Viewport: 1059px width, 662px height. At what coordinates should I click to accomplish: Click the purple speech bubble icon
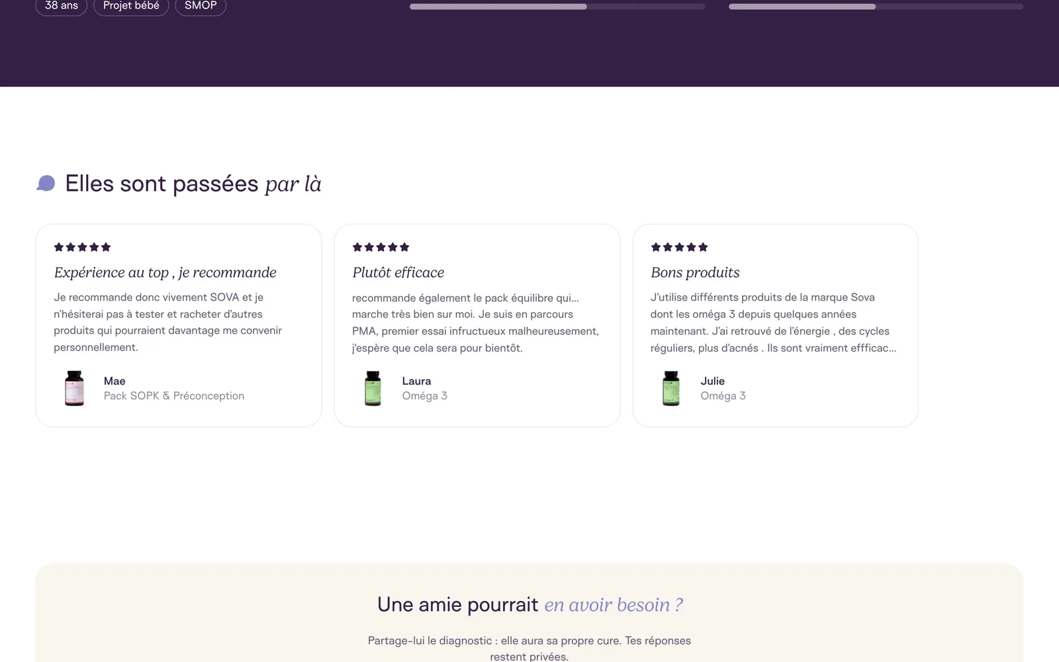[x=46, y=183]
